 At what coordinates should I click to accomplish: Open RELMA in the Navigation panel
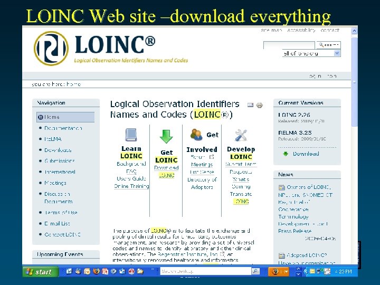pos(53,139)
